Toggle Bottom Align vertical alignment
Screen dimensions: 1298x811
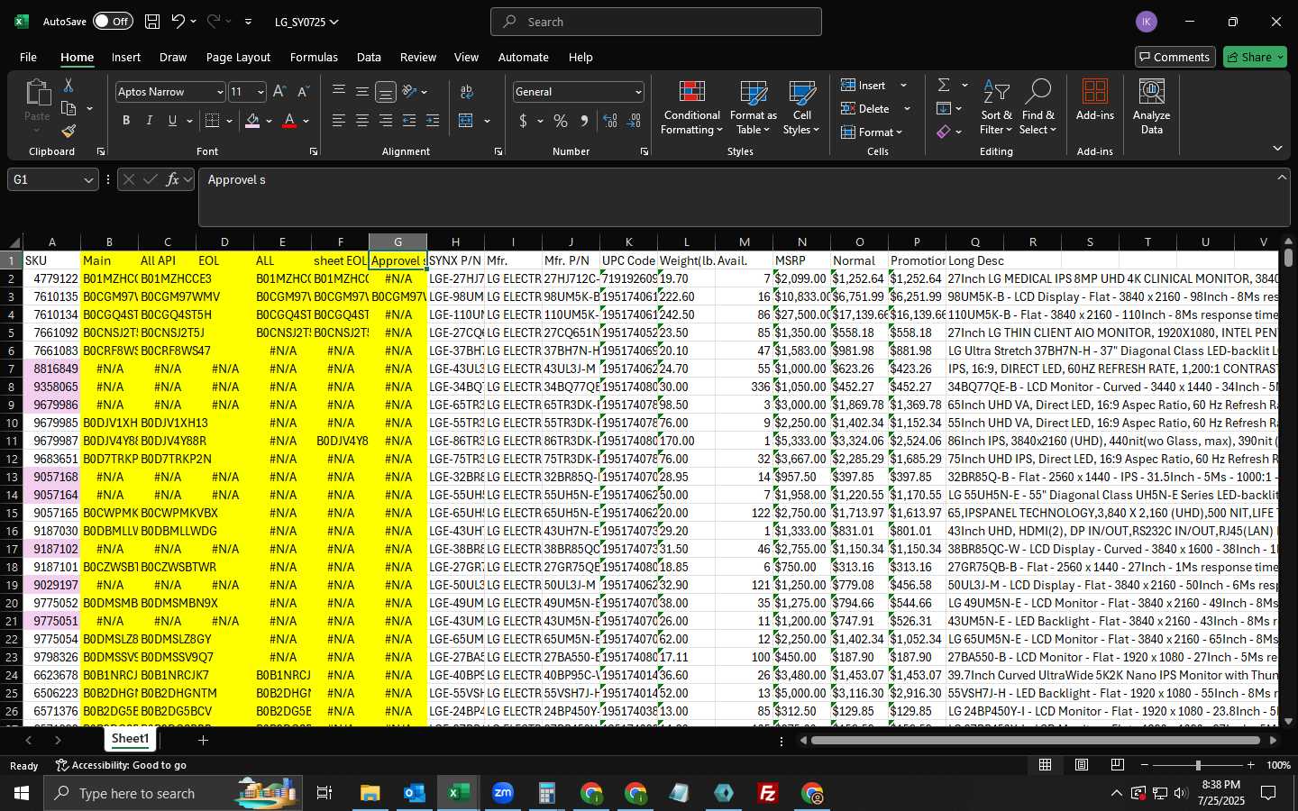tap(386, 92)
